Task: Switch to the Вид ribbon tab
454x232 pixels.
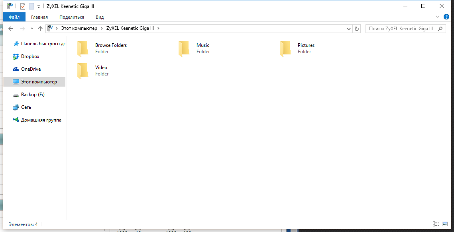Action: pos(100,17)
